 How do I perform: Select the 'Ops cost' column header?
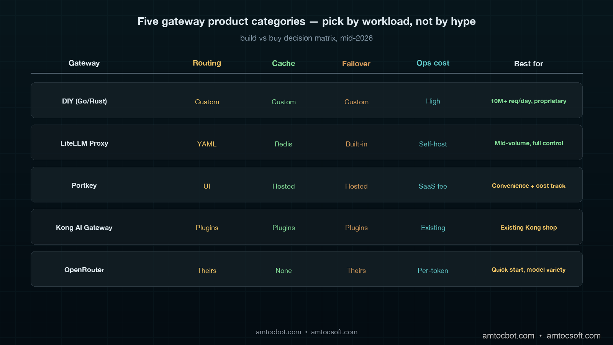coord(433,63)
